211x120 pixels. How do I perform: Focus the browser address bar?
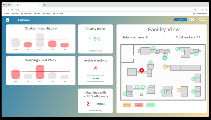click(106, 10)
